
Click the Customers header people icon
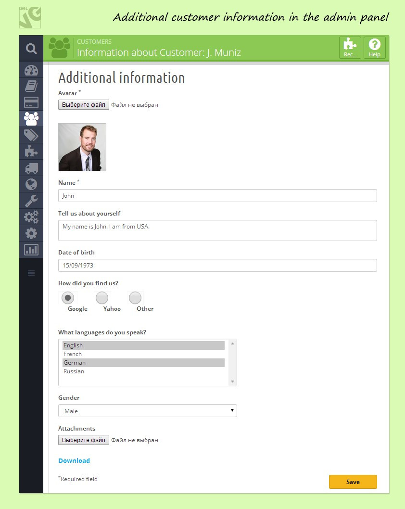[59, 48]
